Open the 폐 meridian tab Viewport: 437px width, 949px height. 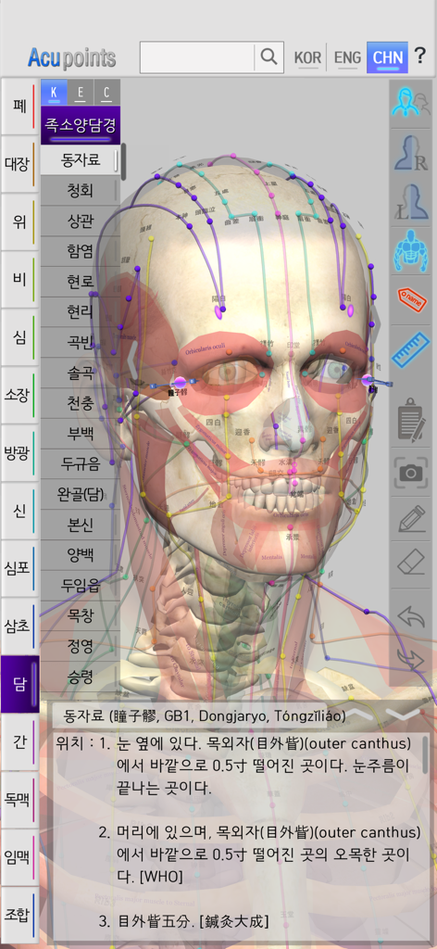(19, 107)
